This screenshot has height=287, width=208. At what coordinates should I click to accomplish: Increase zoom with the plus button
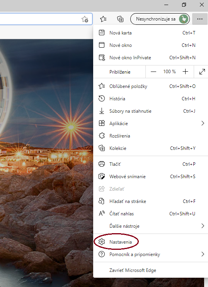pos(185,72)
